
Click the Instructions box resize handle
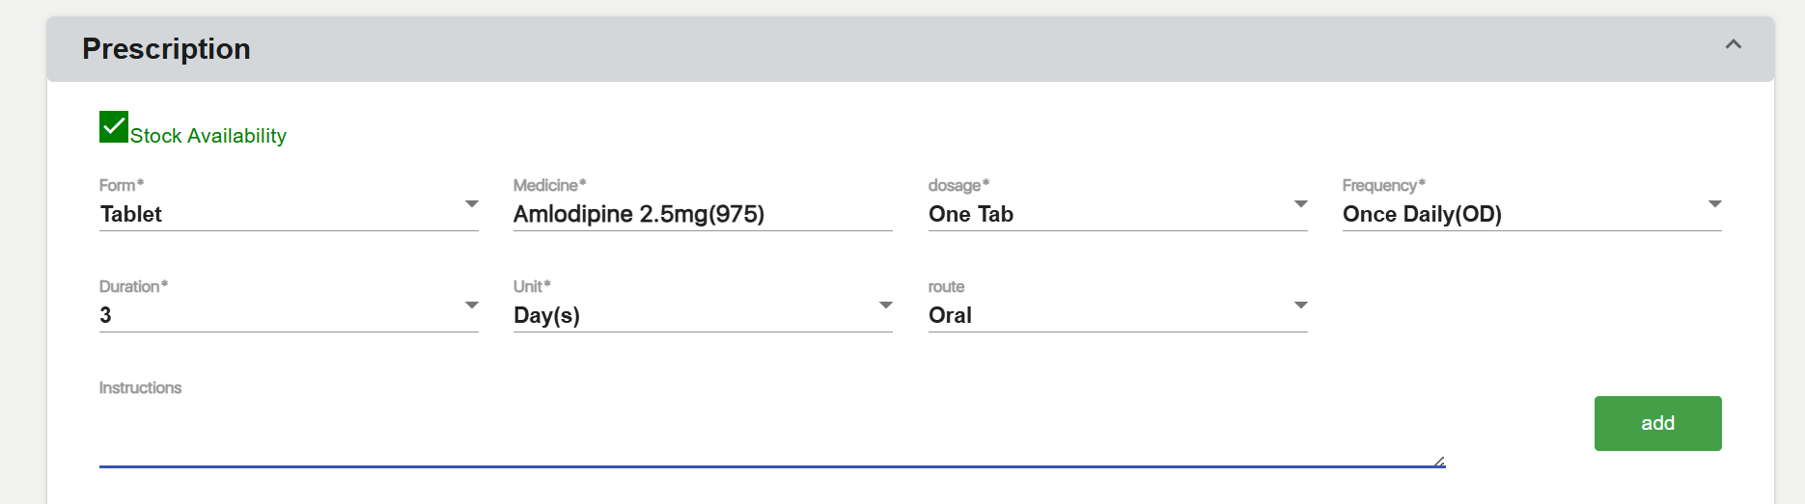point(1439,462)
